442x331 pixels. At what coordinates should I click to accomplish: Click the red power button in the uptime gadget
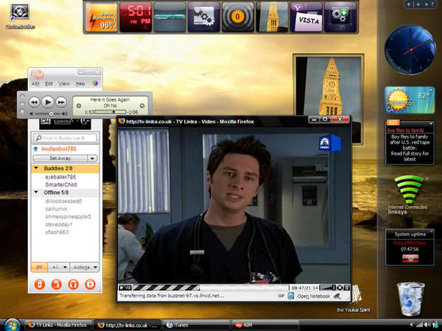[x=410, y=258]
